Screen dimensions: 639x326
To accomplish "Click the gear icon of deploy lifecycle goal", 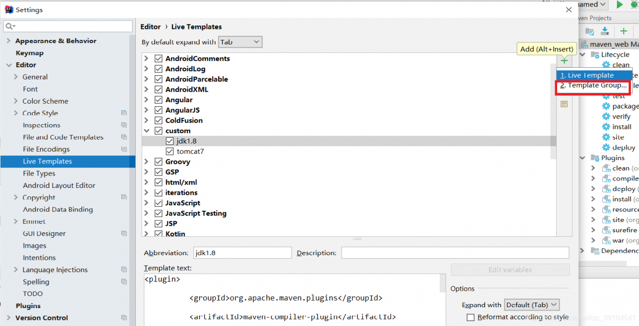I will click(x=606, y=148).
